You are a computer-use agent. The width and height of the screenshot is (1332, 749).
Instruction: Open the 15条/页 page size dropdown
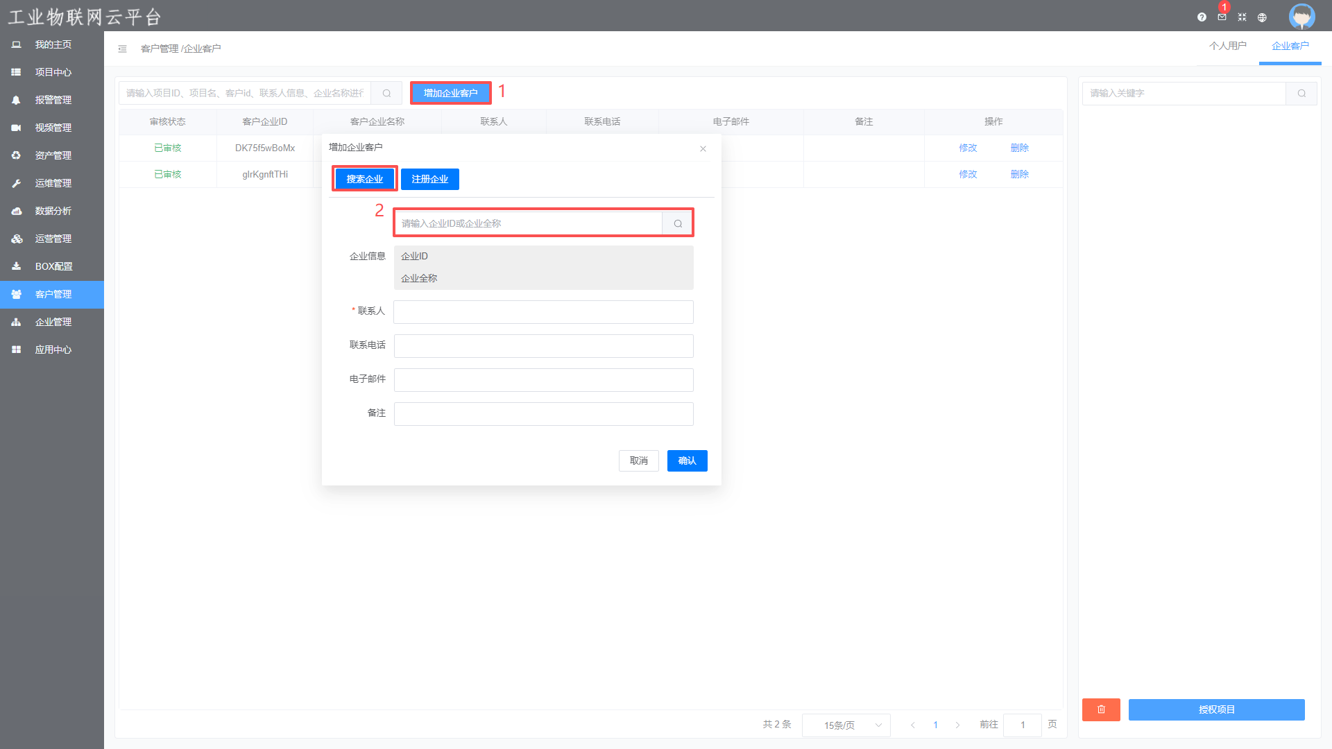846,725
